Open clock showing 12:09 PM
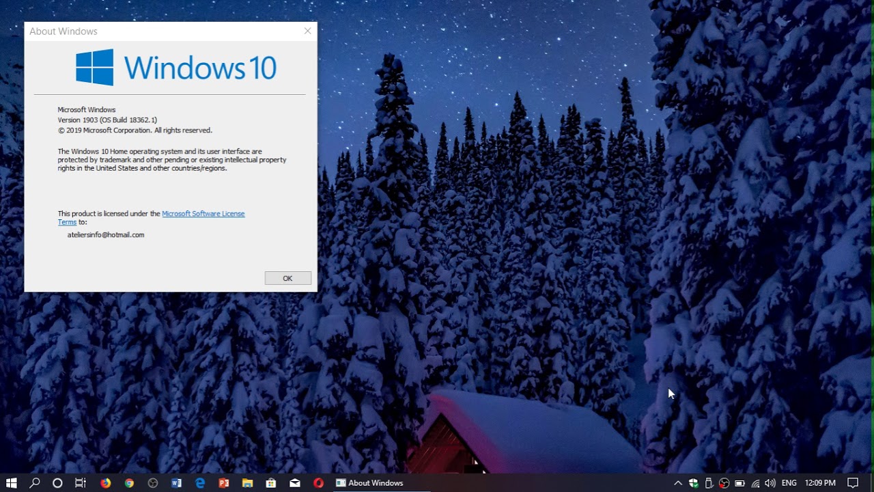The width and height of the screenshot is (874, 492). tap(820, 483)
